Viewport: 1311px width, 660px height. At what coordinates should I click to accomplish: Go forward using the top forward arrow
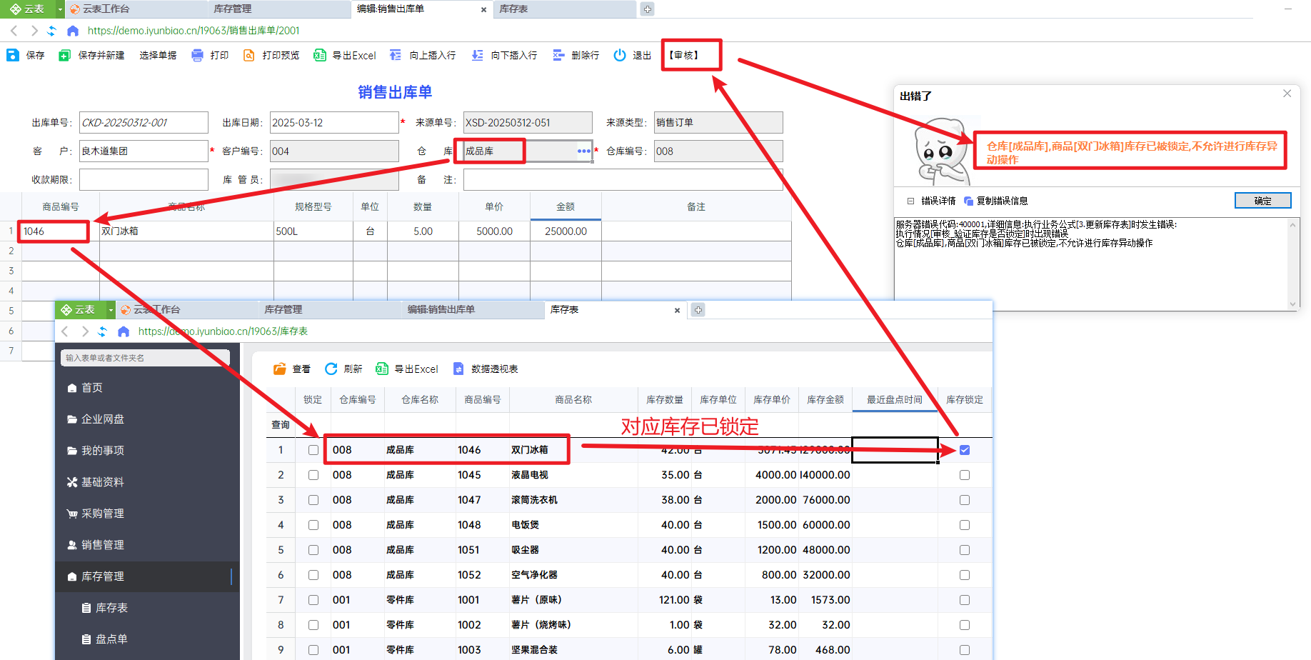click(34, 31)
